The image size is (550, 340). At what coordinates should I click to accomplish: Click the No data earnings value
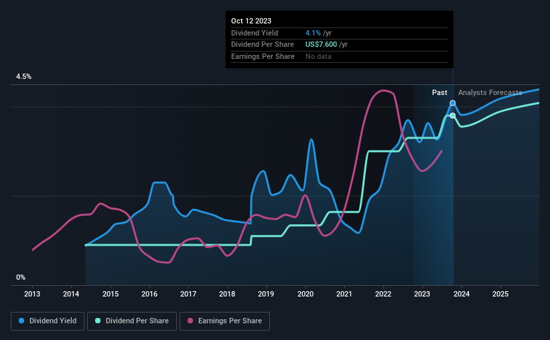[318, 56]
